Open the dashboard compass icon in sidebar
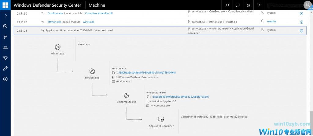The height and width of the screenshot is (136, 313). (6, 26)
